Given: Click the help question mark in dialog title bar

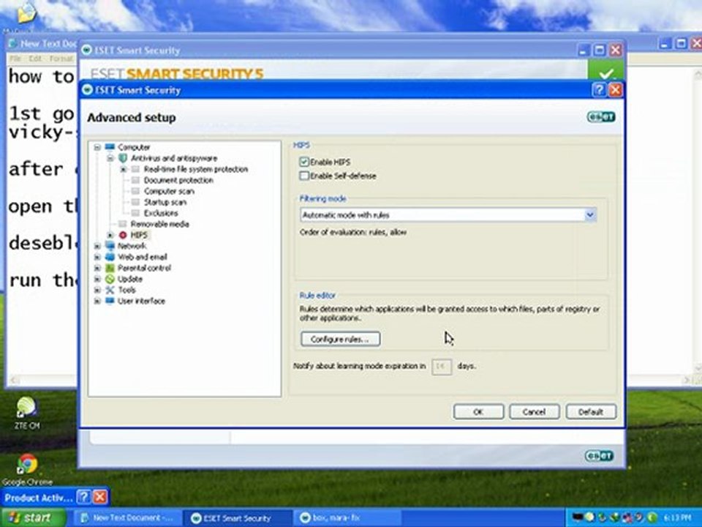Looking at the screenshot, I should pyautogui.click(x=599, y=90).
